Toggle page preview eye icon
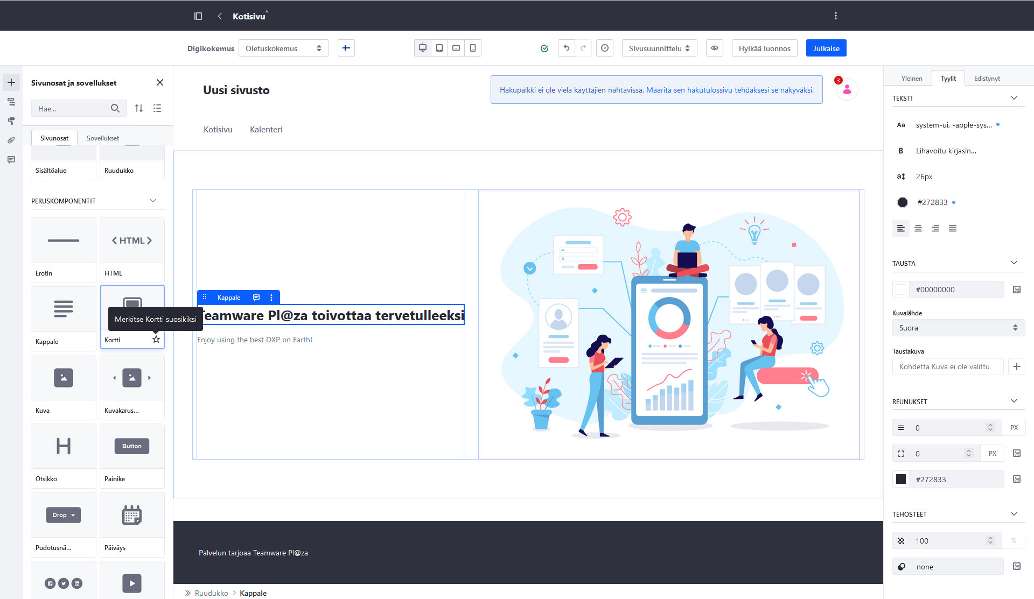1034x599 pixels. tap(715, 48)
